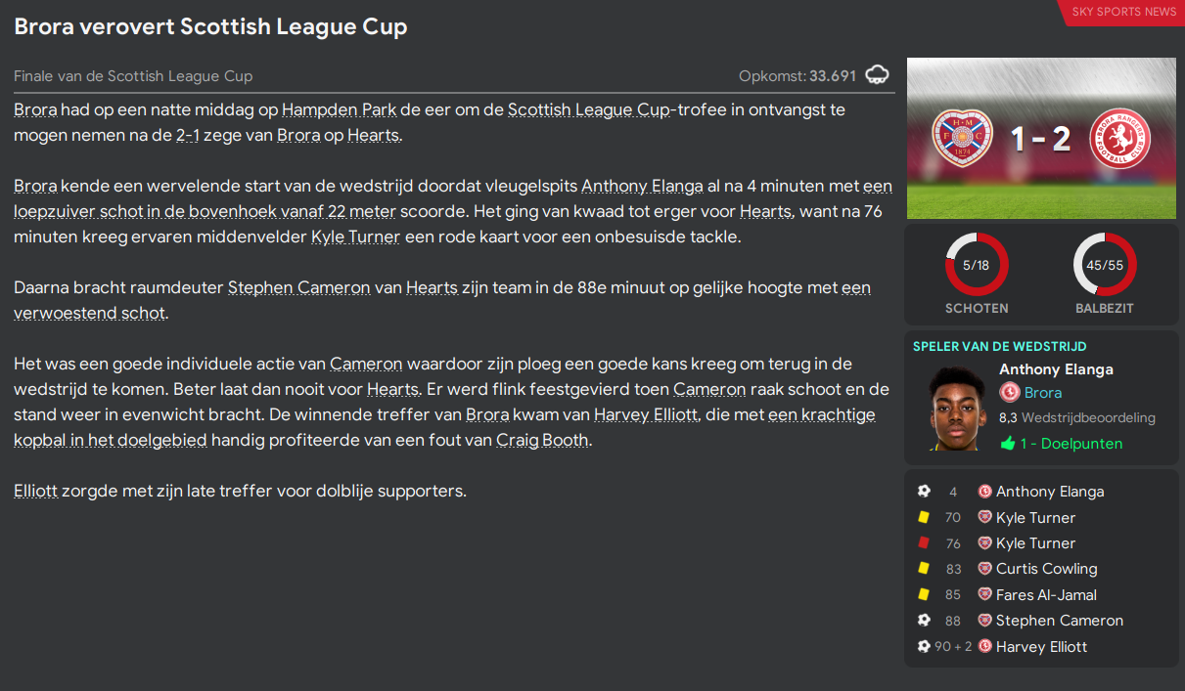The height and width of the screenshot is (691, 1185).
Task: Click the Schoten 5/18 donut chart
Action: 976,264
